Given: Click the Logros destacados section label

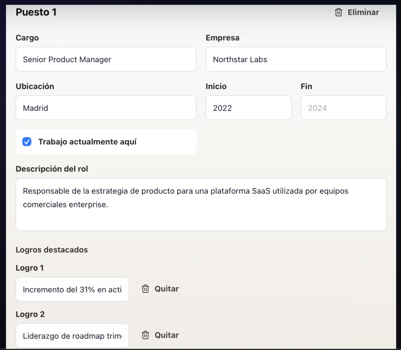Looking at the screenshot, I should (52, 250).
